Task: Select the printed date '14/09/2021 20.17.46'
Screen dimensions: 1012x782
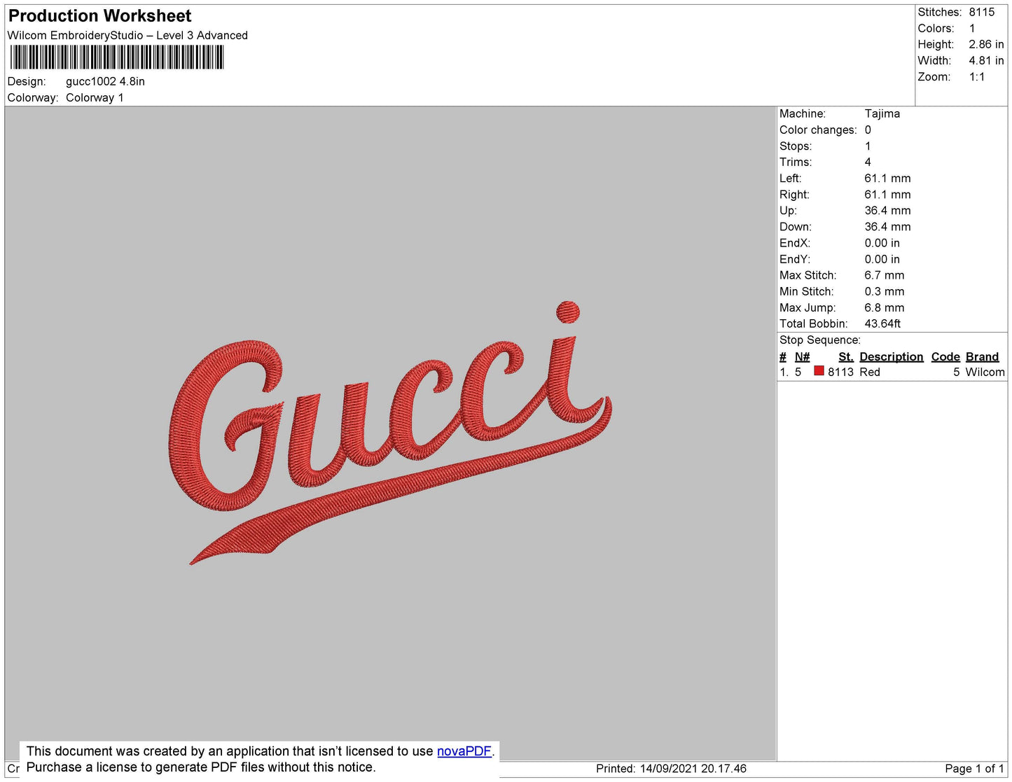Action: pyautogui.click(x=693, y=769)
